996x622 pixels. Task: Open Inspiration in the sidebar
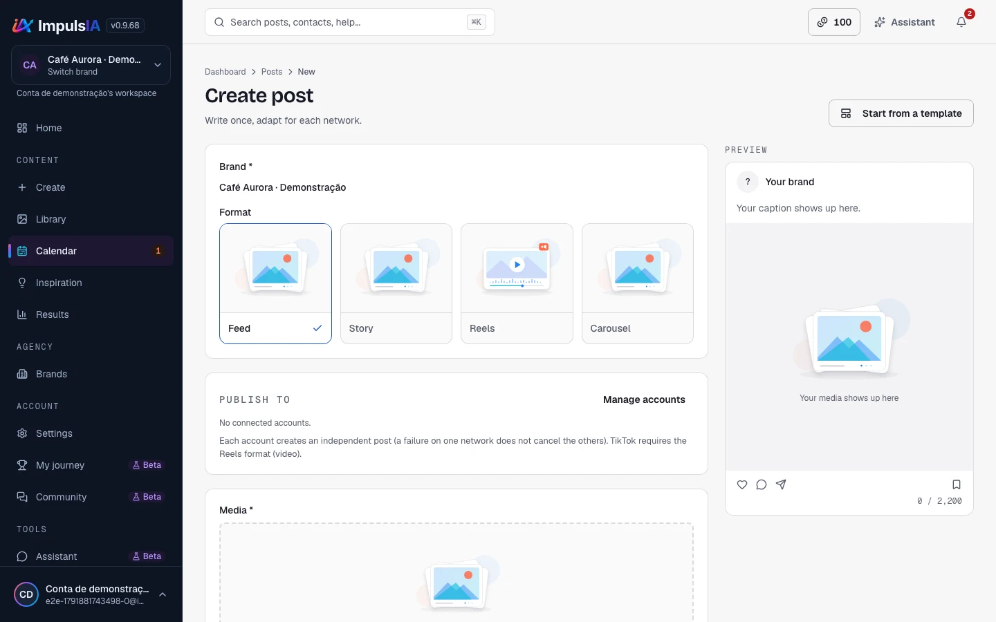click(x=91, y=283)
